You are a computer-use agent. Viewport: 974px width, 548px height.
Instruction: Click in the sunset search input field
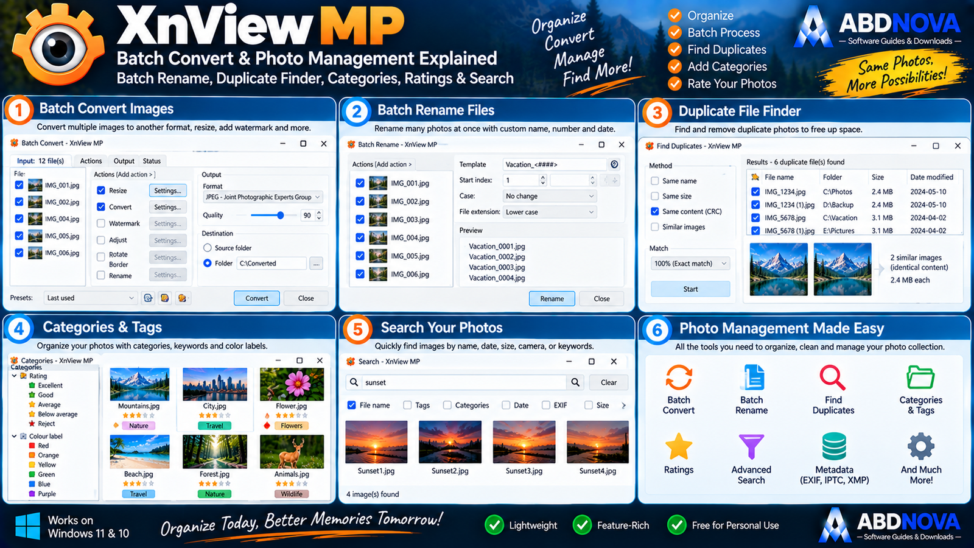465,382
